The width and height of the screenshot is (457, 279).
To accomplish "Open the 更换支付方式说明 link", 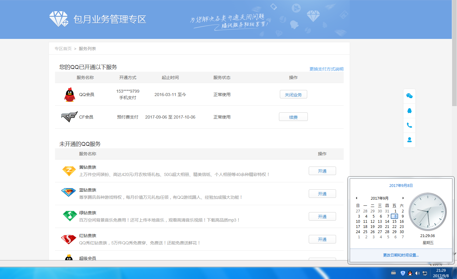I will point(326,69).
